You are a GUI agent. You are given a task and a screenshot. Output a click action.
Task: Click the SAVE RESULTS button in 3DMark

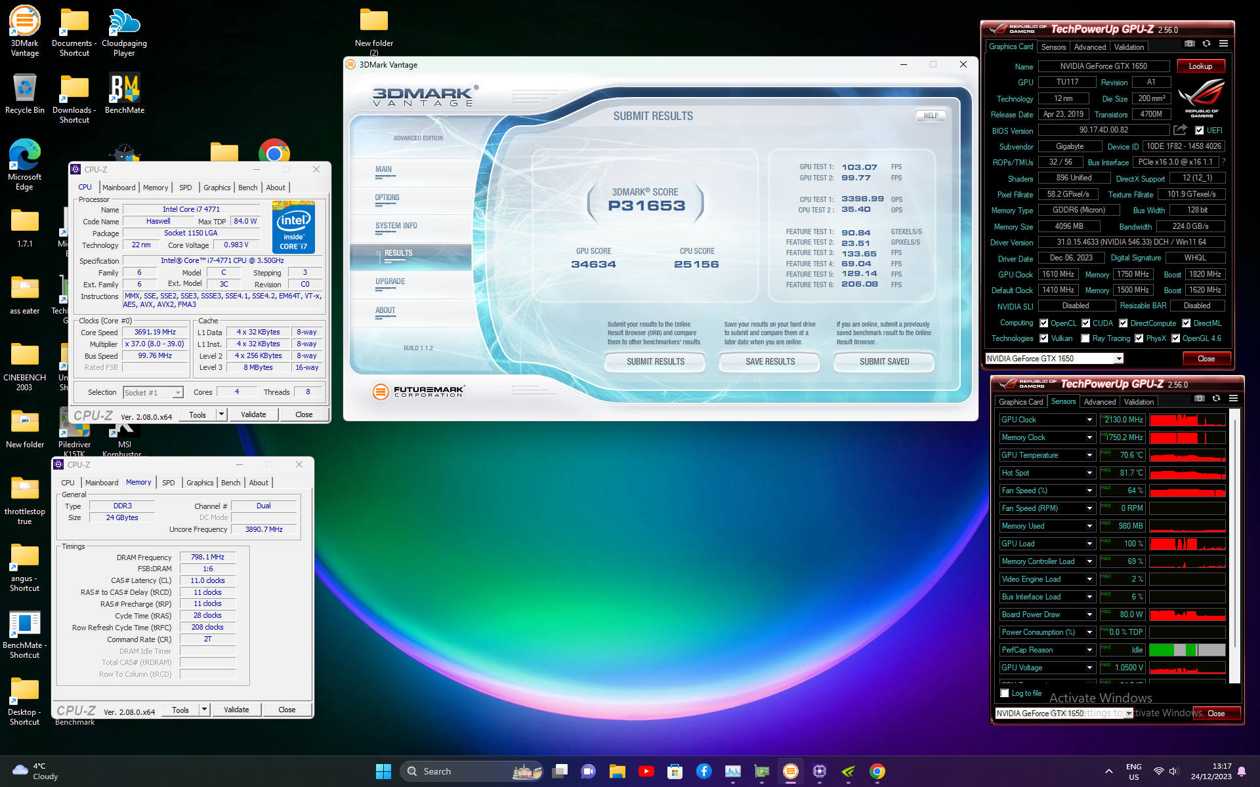(770, 361)
